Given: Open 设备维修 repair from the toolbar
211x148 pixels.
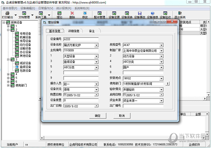Looking at the screenshot, I should (x=152, y=14).
